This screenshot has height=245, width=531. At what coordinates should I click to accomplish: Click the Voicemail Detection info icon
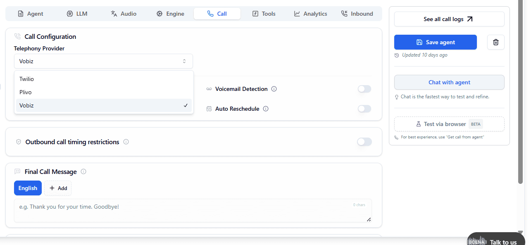(274, 88)
